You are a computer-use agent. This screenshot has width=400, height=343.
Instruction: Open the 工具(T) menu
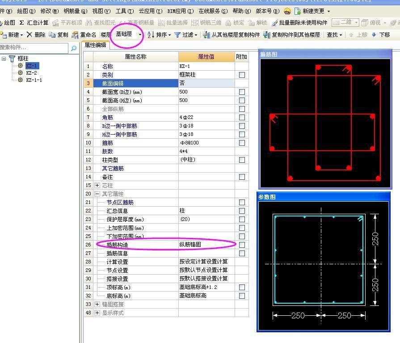(125, 11)
